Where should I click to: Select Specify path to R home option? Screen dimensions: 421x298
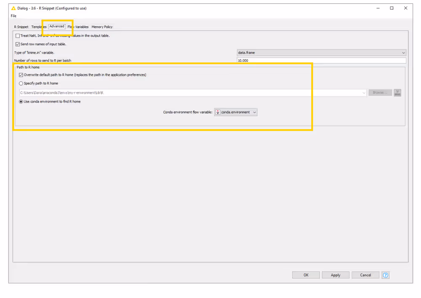click(21, 83)
